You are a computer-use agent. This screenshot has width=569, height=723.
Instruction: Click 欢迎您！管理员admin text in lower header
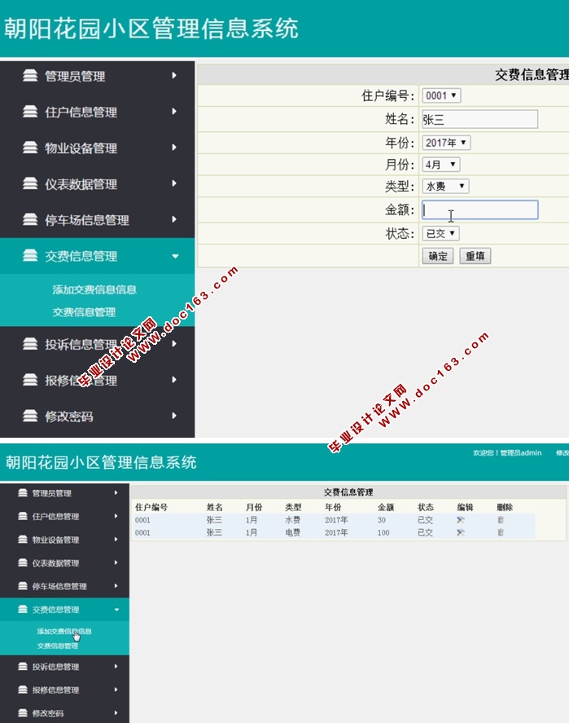[x=507, y=453]
